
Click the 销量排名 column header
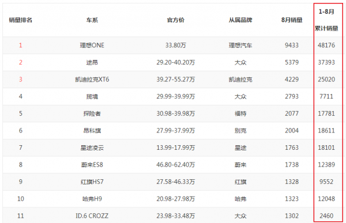21,20
